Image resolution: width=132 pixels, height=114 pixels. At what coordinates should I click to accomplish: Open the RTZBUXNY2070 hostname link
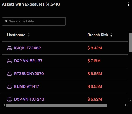[29, 74]
